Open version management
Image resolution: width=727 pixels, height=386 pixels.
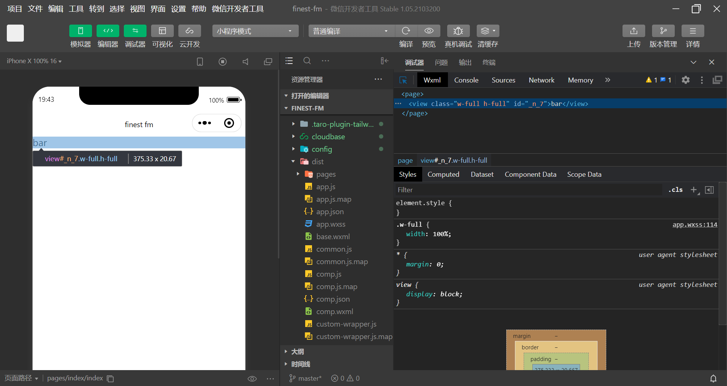[663, 31]
